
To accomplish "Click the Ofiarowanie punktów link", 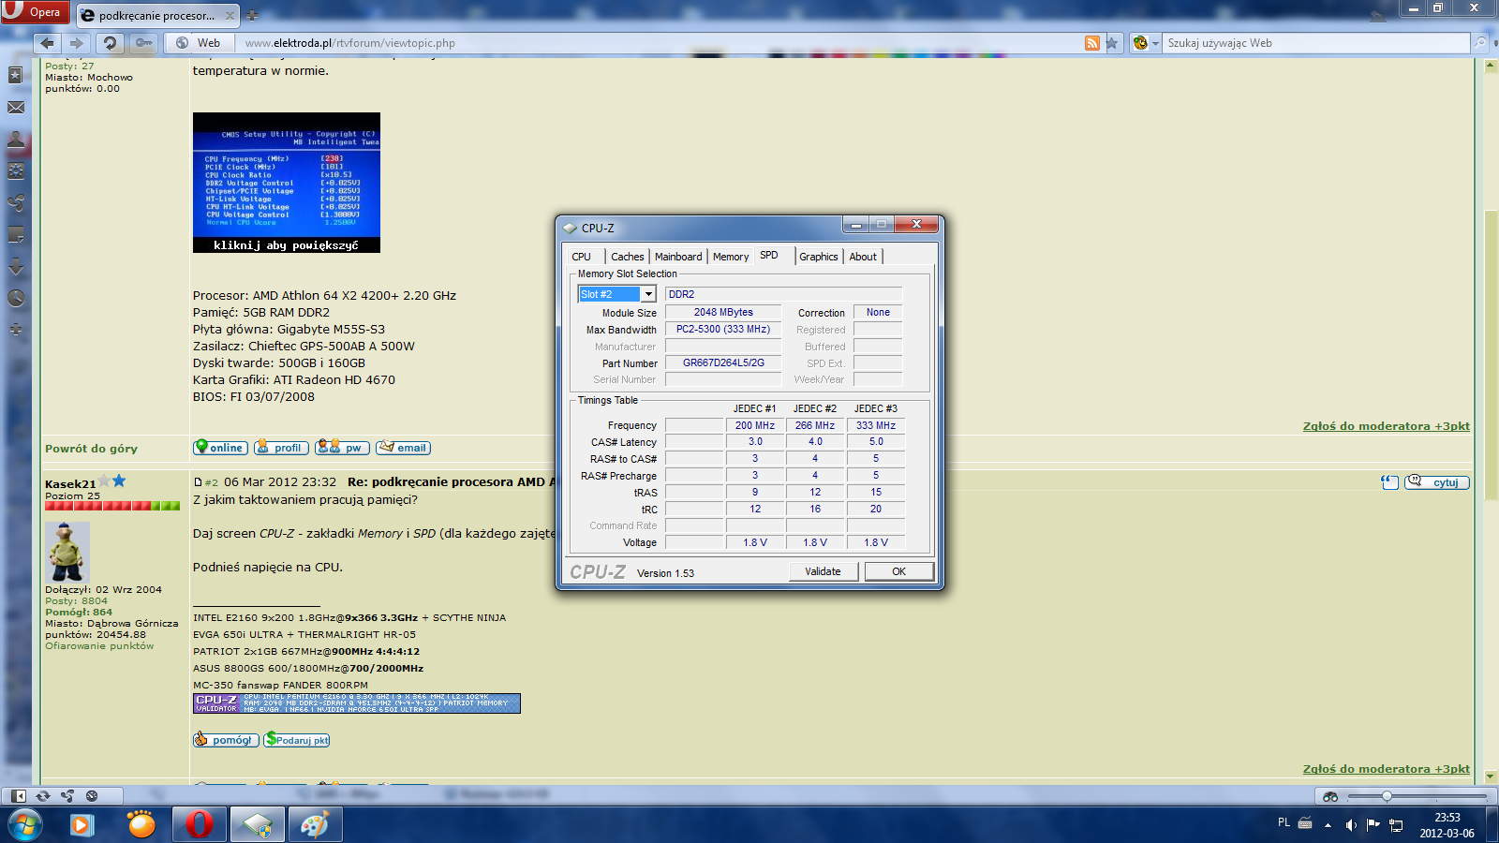I will click(99, 646).
